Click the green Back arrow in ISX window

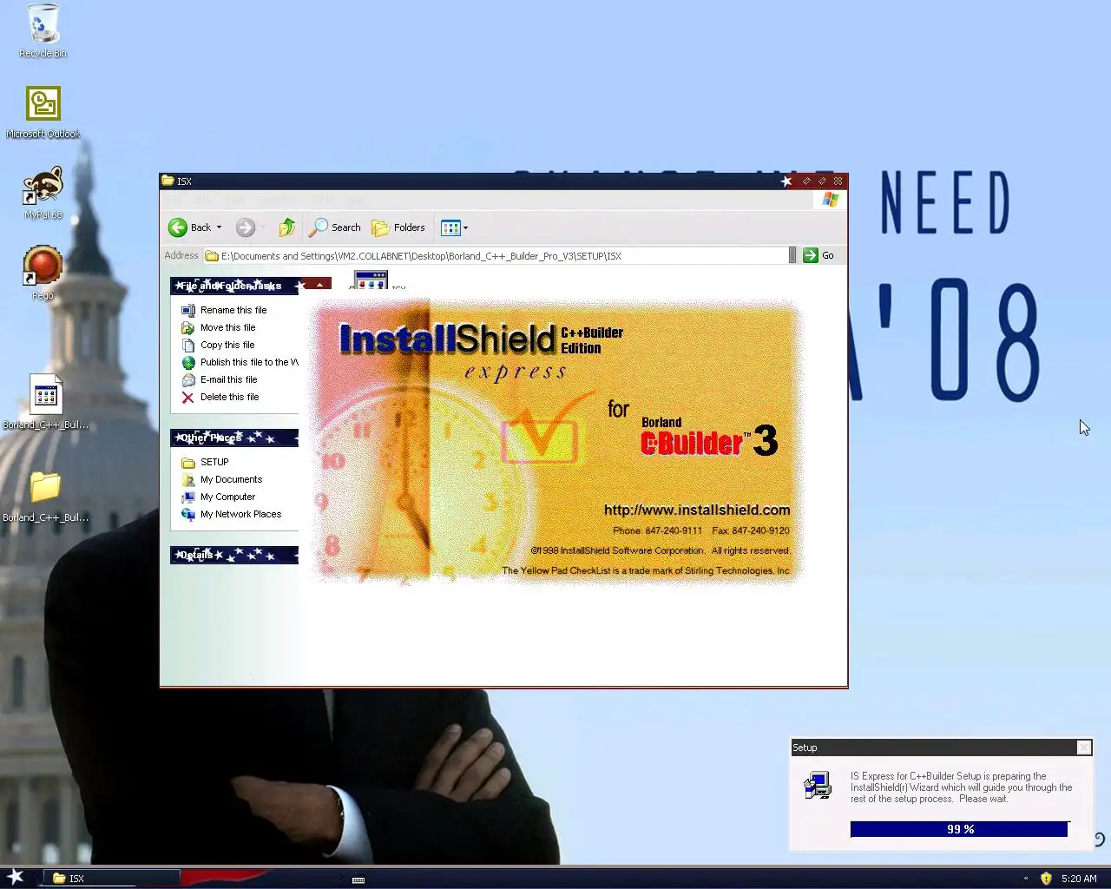(x=178, y=227)
